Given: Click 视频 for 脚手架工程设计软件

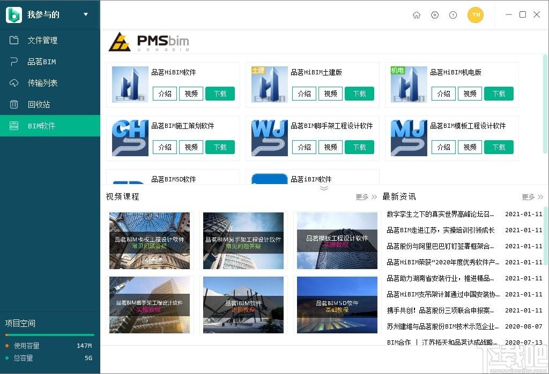Looking at the screenshot, I should [x=330, y=147].
